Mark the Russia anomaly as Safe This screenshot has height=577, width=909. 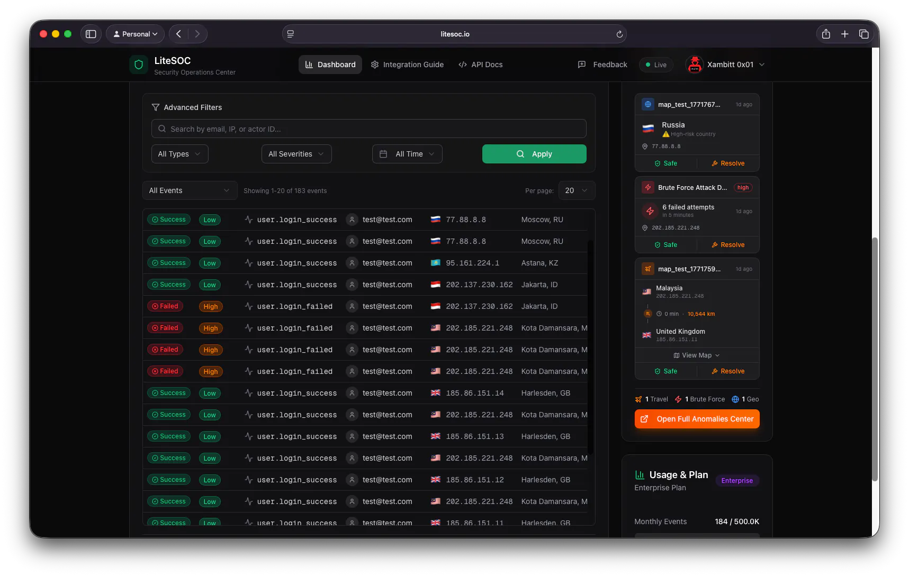(666, 163)
